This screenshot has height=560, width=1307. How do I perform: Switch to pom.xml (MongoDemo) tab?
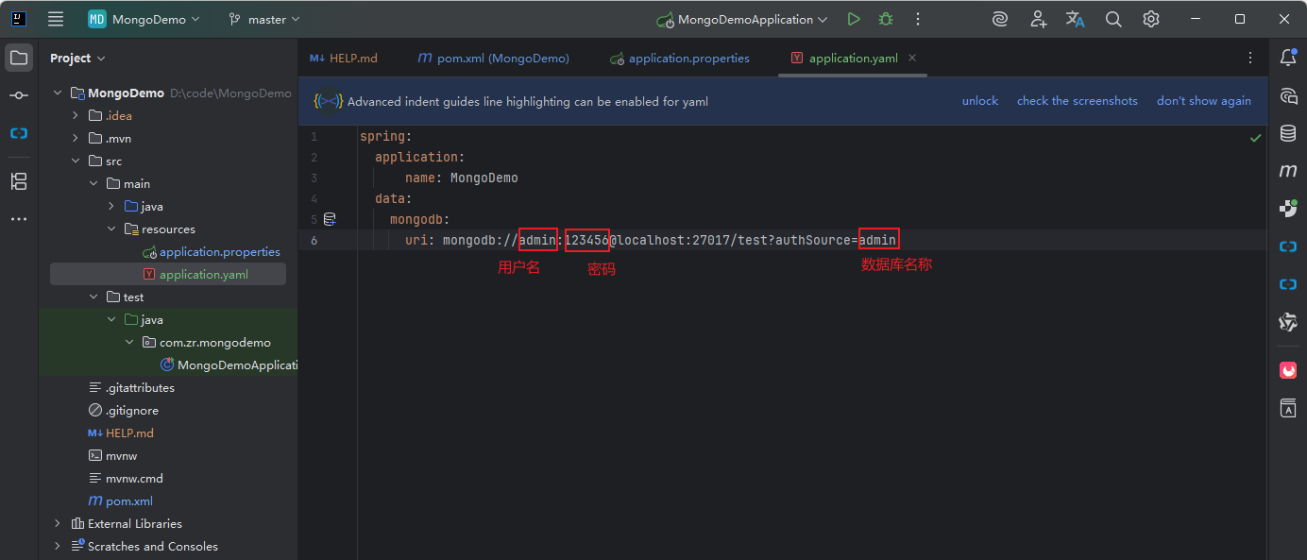point(493,58)
